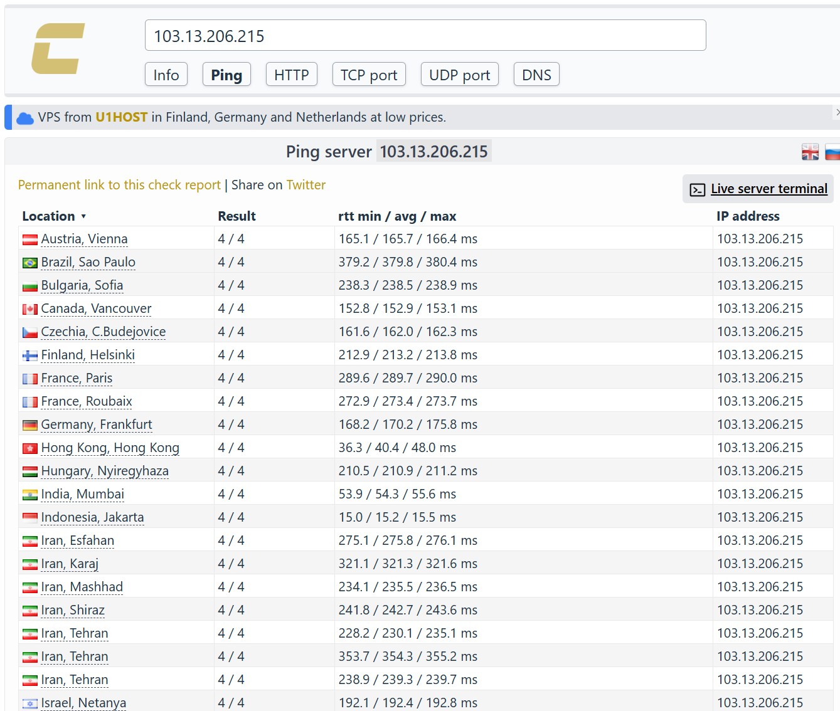Viewport: 840px width, 711px height.
Task: Select the TCP port check
Action: click(x=369, y=75)
